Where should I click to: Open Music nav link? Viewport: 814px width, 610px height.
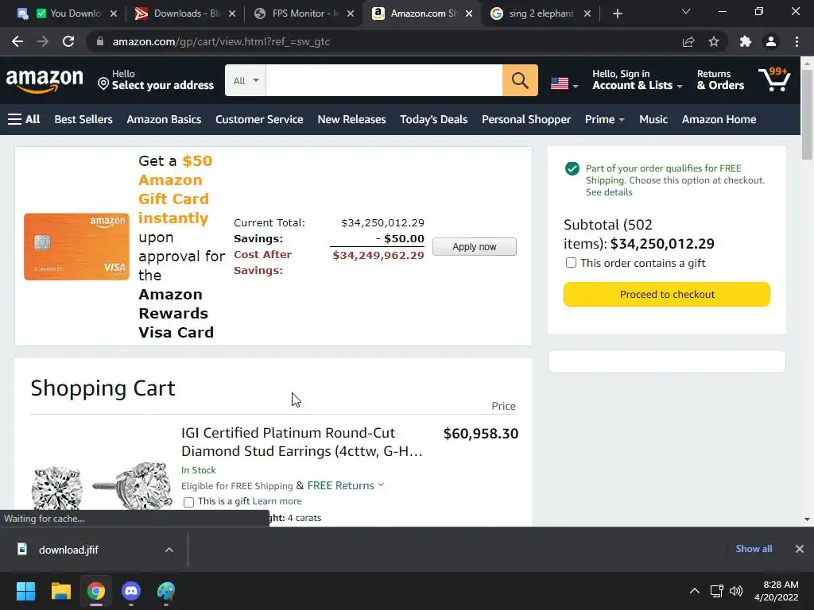(x=653, y=119)
